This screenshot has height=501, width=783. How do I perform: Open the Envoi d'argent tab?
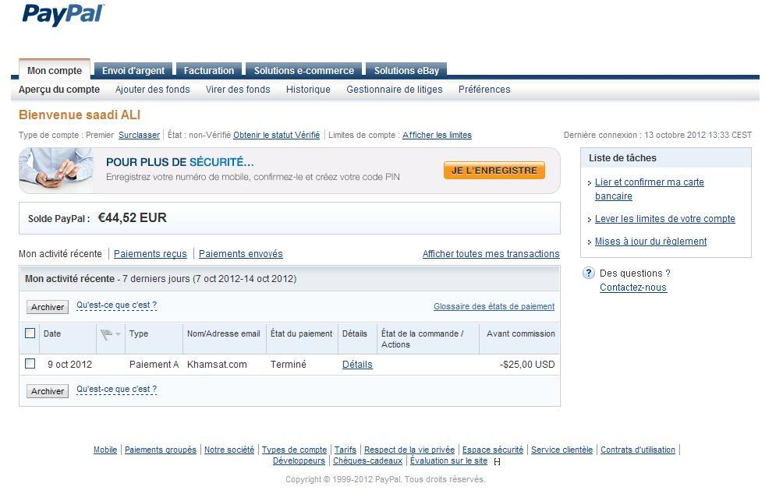point(133,70)
